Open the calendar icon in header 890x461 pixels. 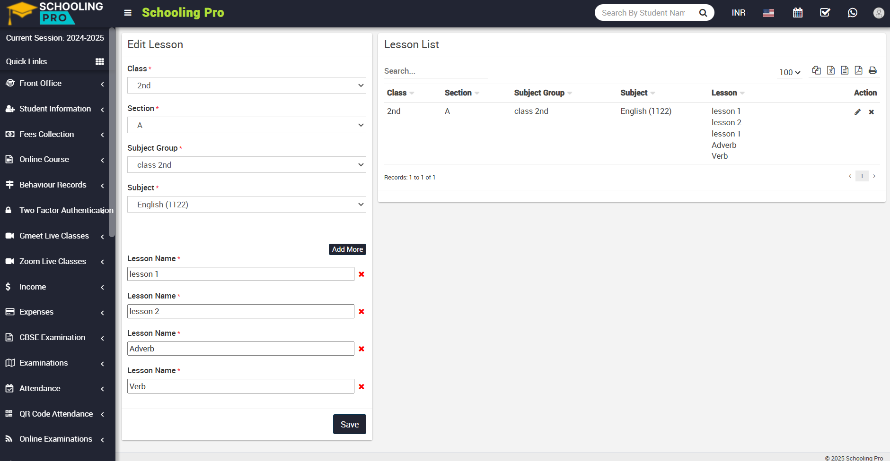[x=798, y=13]
